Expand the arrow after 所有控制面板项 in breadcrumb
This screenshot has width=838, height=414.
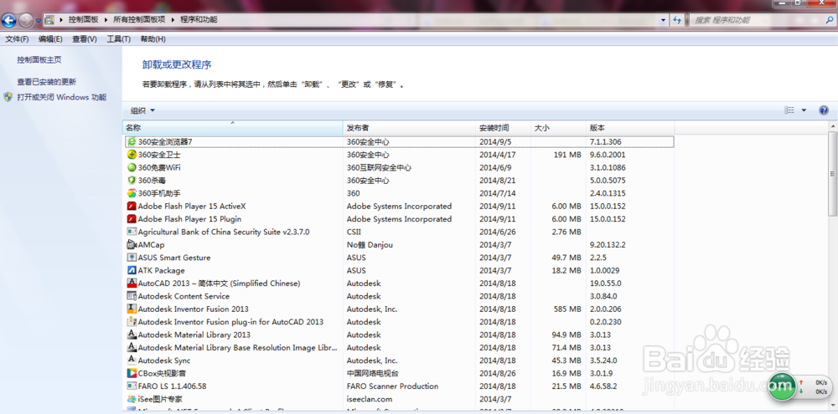pos(173,20)
